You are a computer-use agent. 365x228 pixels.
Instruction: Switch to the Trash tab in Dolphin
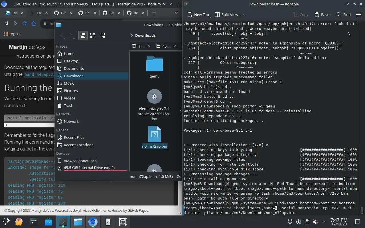coord(139,46)
